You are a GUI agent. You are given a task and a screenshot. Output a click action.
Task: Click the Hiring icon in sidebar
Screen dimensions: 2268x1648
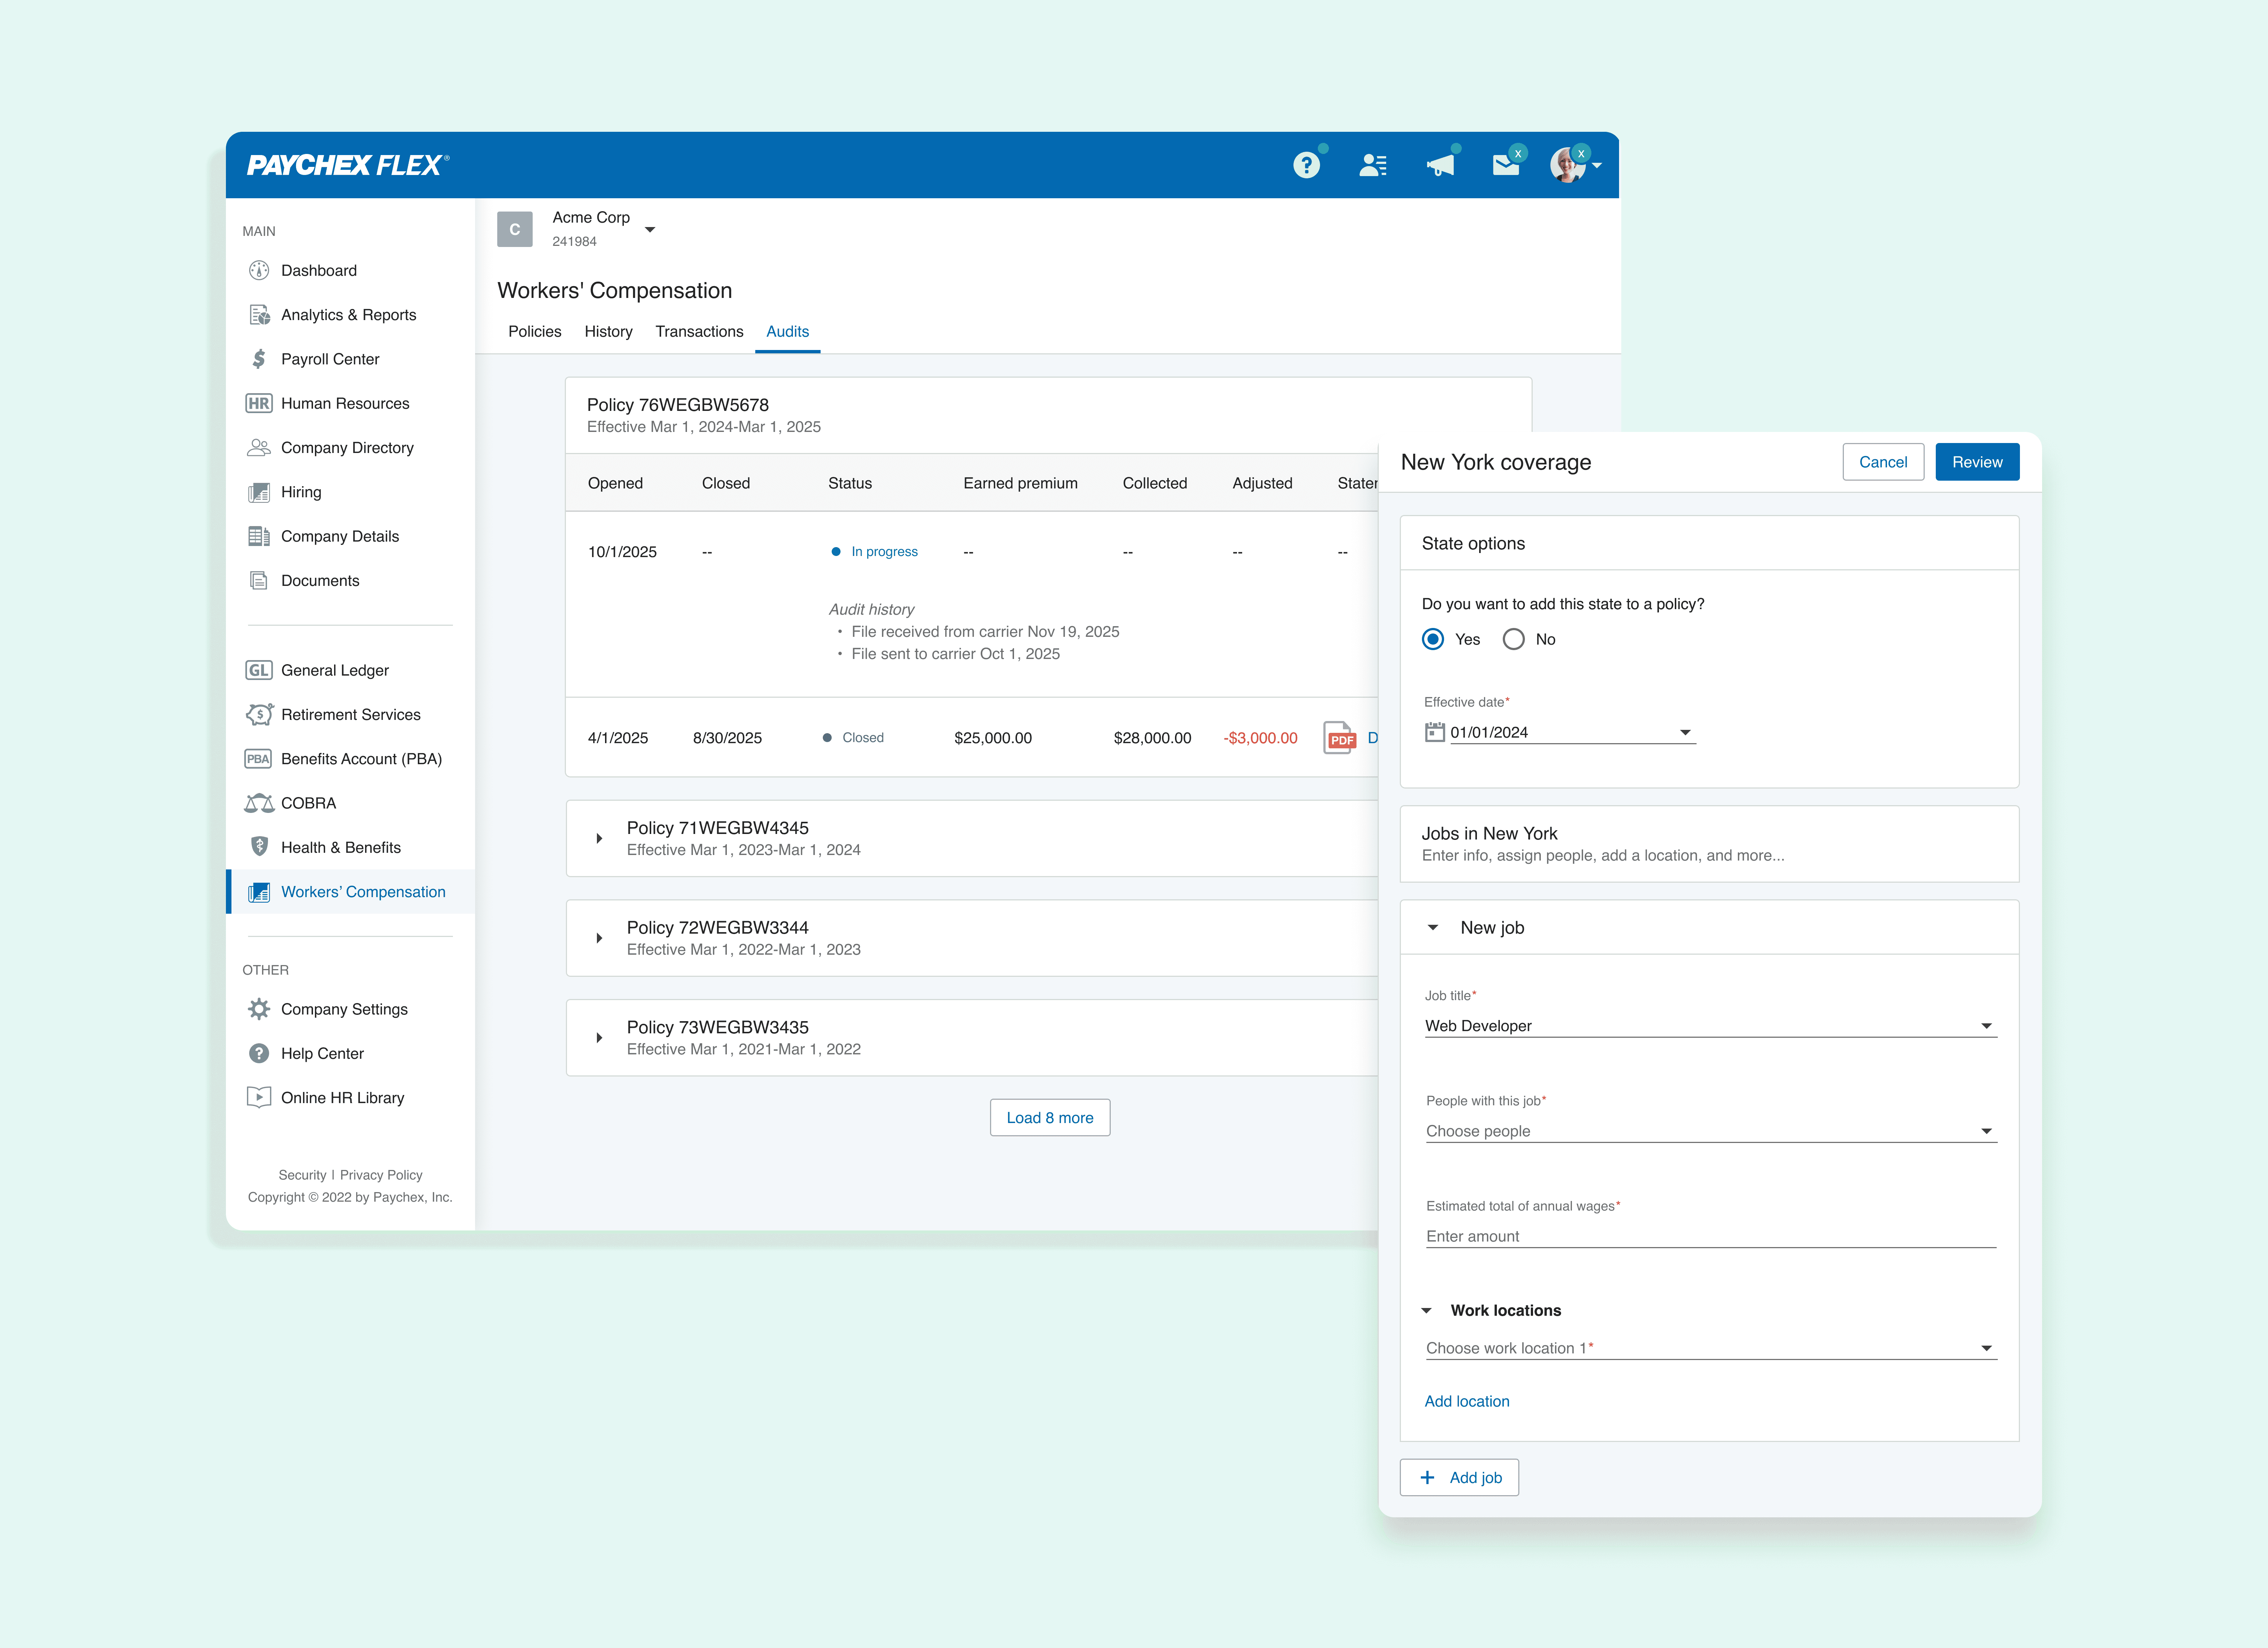click(x=259, y=492)
